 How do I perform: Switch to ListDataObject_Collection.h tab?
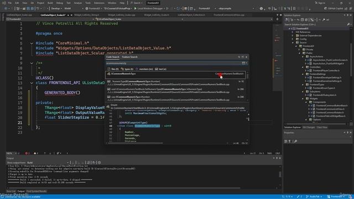click(191, 15)
